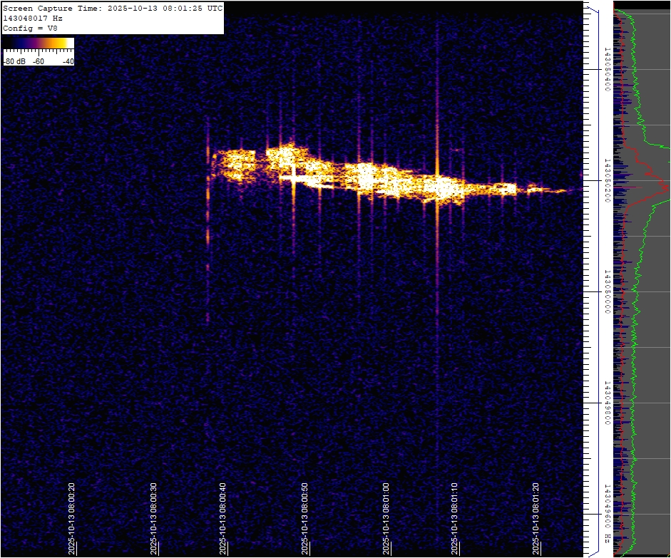Screen dimensions: 671x558
Task: Click the -40 end of dB scale
Action: coord(68,61)
